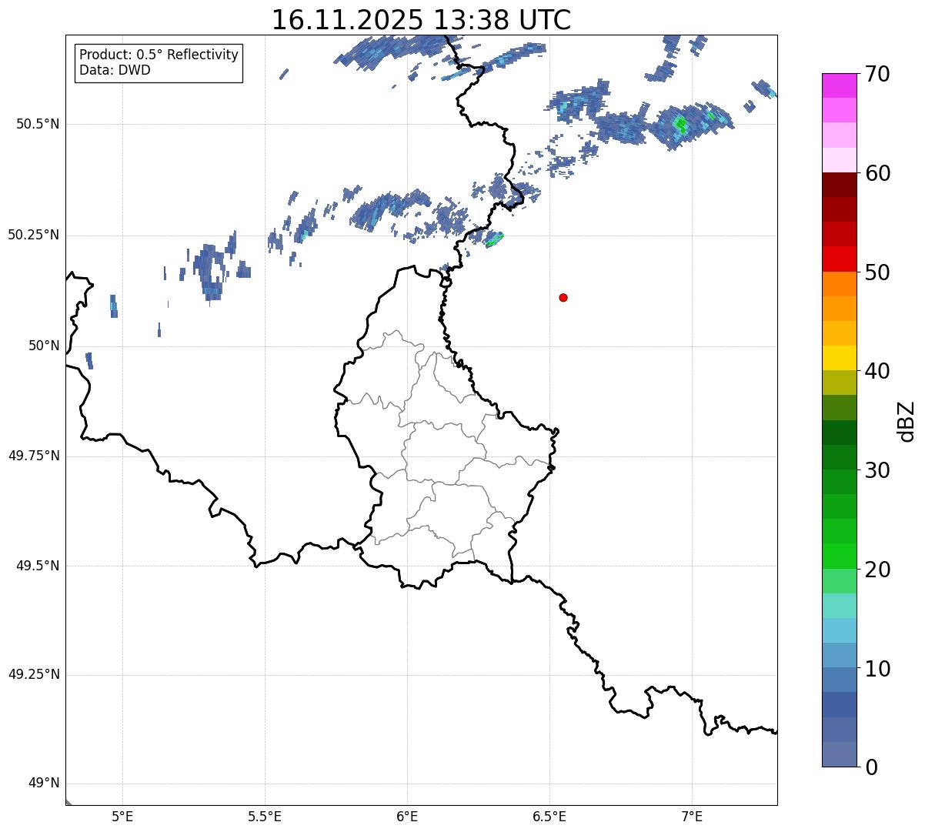The width and height of the screenshot is (925, 832).
Task: Click the 7°E longitude label
Action: point(692,817)
